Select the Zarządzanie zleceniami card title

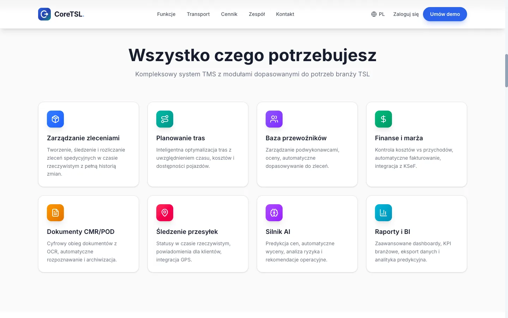[83, 138]
